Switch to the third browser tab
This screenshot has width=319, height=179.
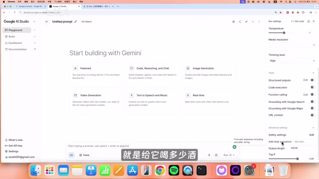coord(99,6)
